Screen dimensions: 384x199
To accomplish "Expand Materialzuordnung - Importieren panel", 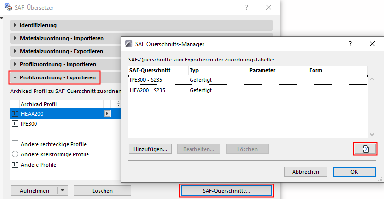I will (15, 38).
